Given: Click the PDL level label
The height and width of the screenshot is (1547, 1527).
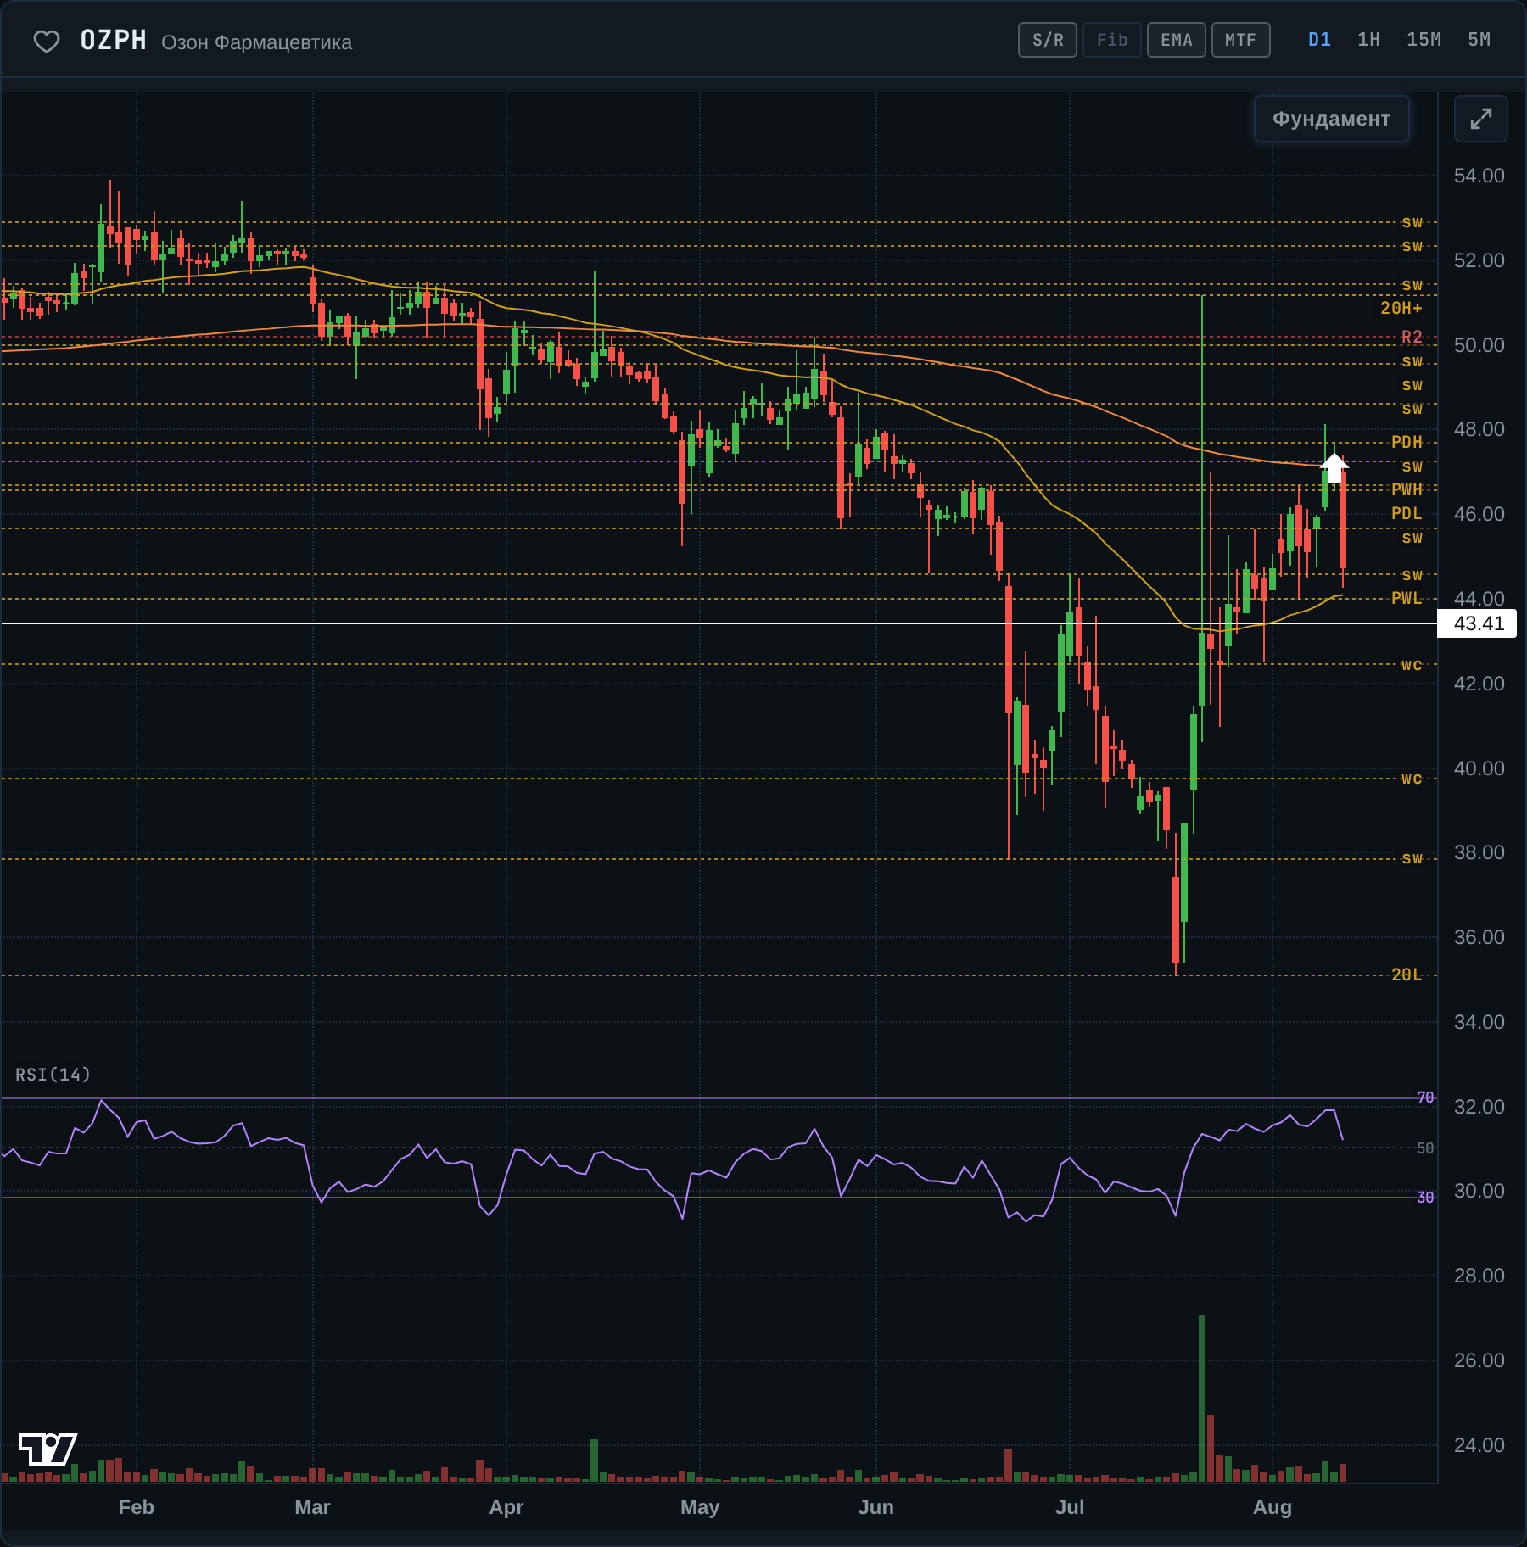Looking at the screenshot, I should pos(1407,513).
